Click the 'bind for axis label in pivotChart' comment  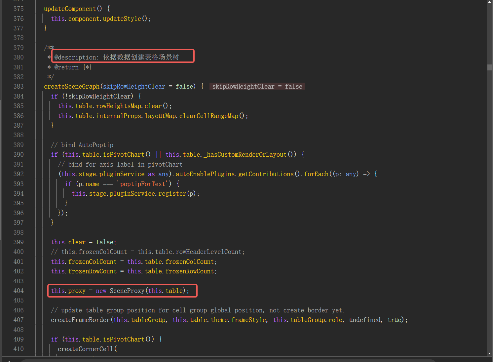pos(120,165)
